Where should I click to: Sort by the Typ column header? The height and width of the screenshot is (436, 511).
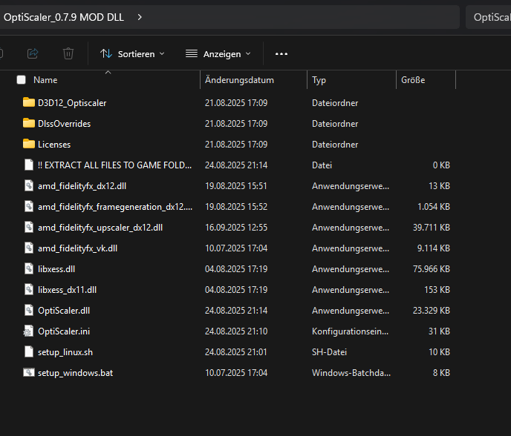click(x=319, y=80)
